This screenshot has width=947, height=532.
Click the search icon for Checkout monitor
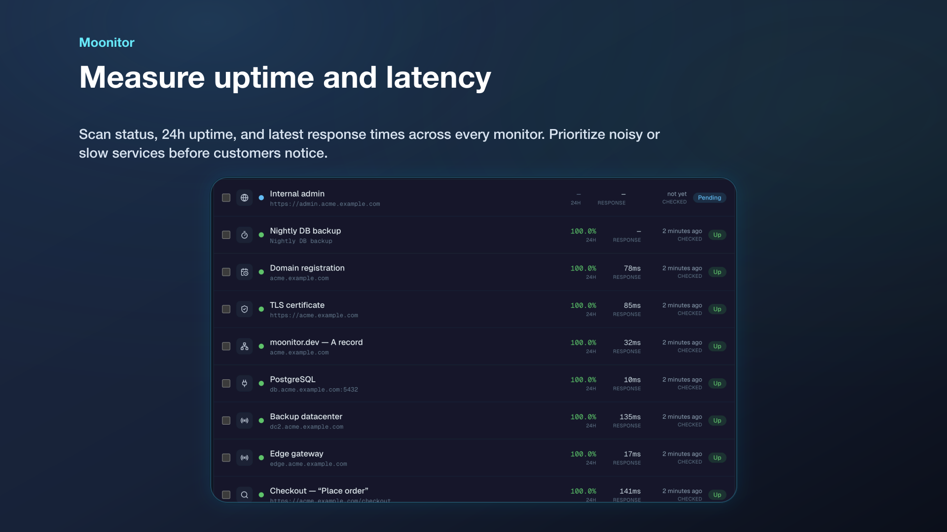[244, 495]
